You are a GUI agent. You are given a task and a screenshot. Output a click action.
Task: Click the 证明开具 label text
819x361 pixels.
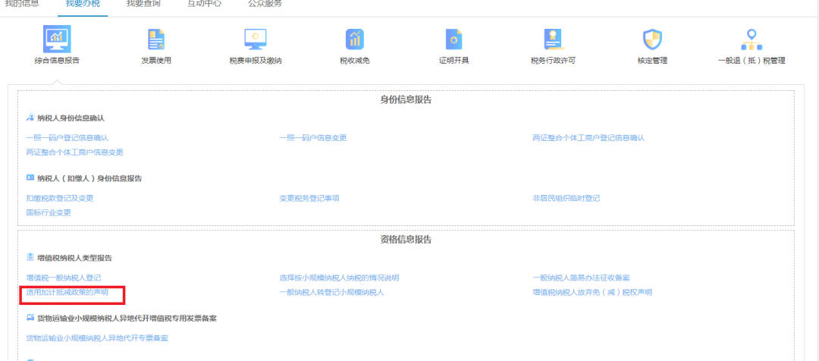point(453,61)
